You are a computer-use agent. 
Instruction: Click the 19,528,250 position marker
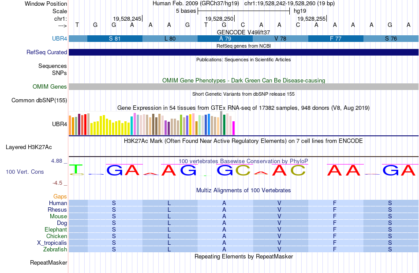click(219, 19)
